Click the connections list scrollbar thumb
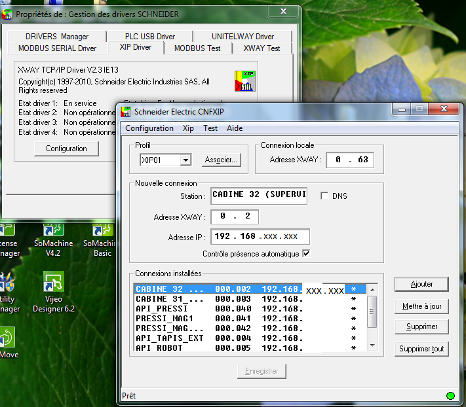This screenshot has width=466, height=407. coord(372,311)
